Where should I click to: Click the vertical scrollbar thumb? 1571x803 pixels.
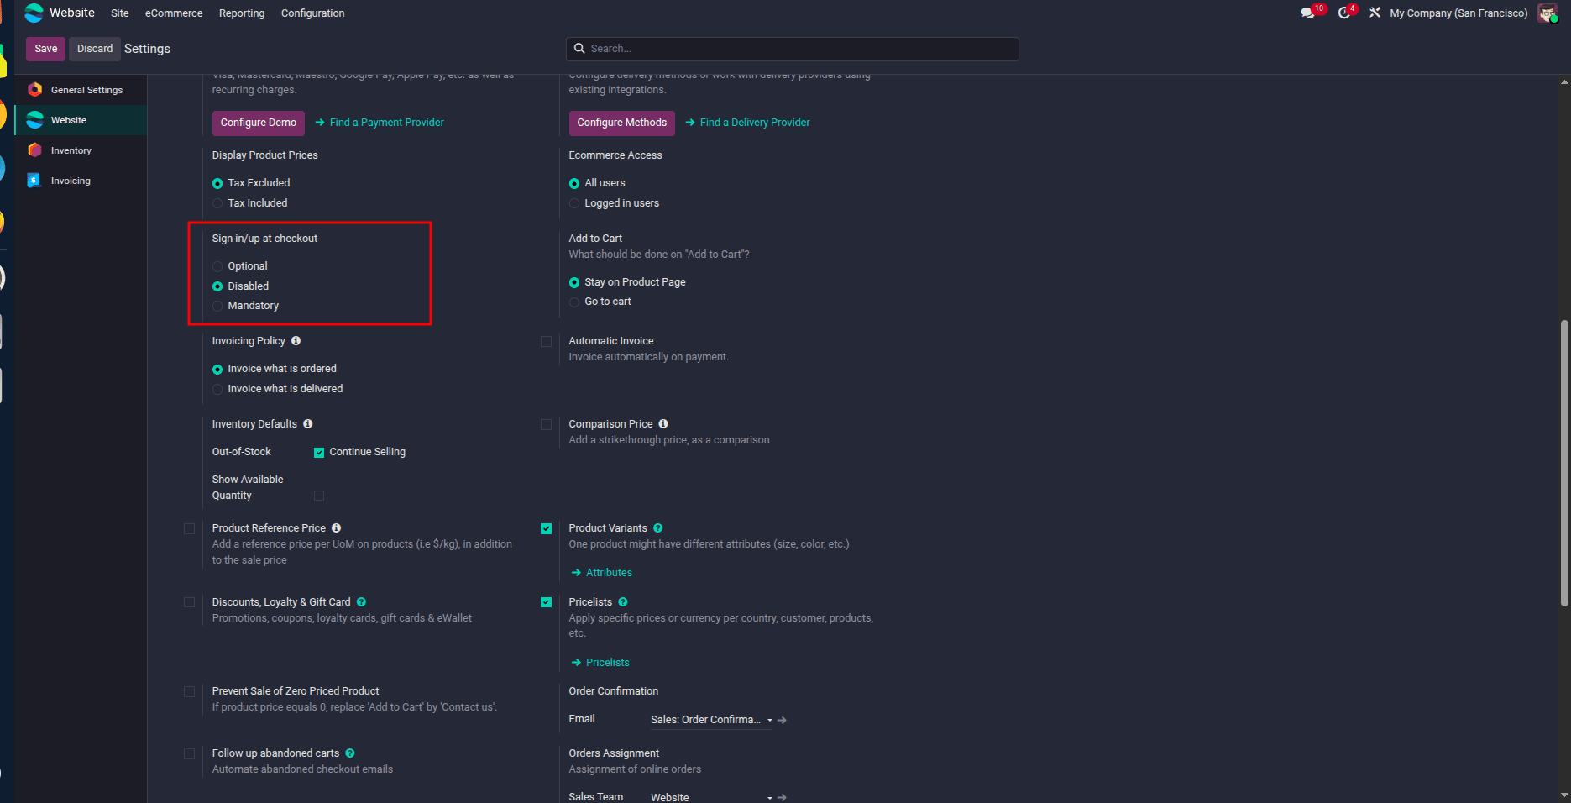coord(1564,462)
